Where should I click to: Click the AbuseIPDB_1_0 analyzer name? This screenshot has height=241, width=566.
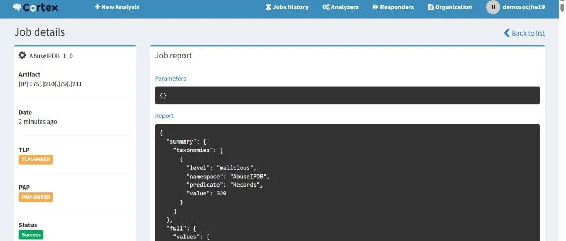pos(51,56)
